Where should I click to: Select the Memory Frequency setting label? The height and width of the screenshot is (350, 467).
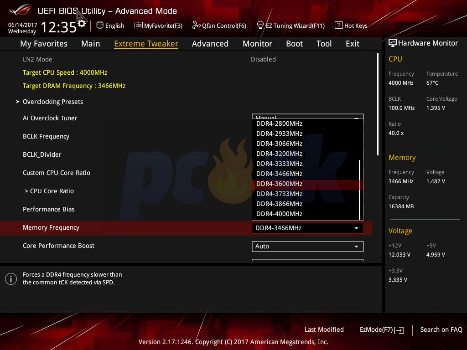[x=51, y=228]
